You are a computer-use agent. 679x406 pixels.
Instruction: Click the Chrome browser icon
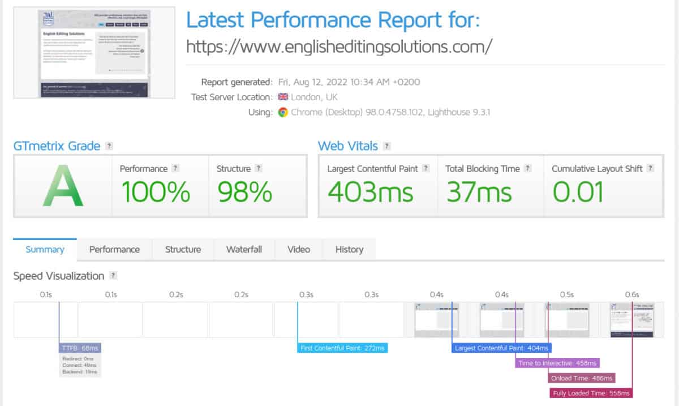point(282,112)
